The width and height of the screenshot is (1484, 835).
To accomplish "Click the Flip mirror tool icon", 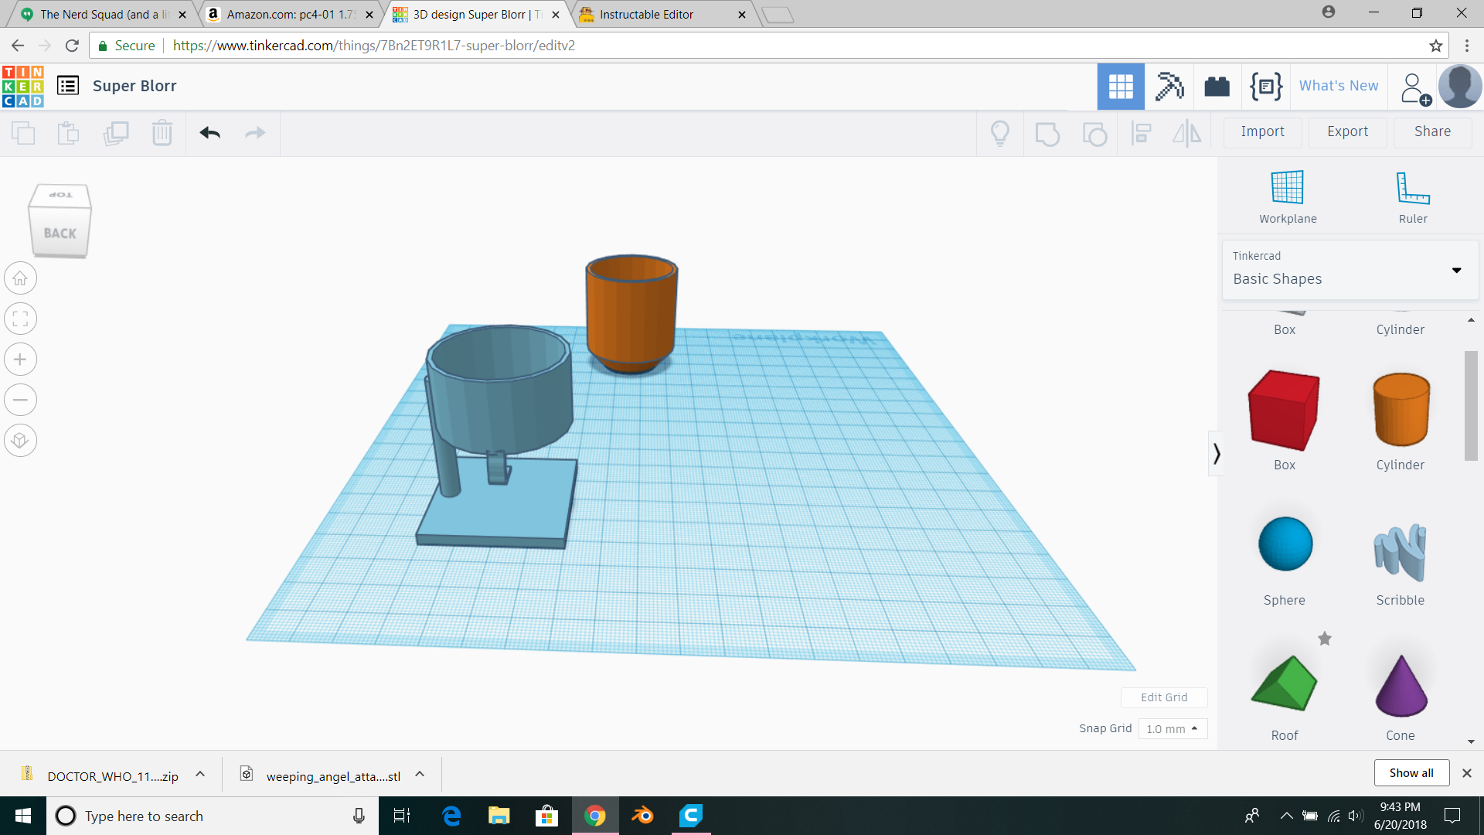I will click(1187, 133).
